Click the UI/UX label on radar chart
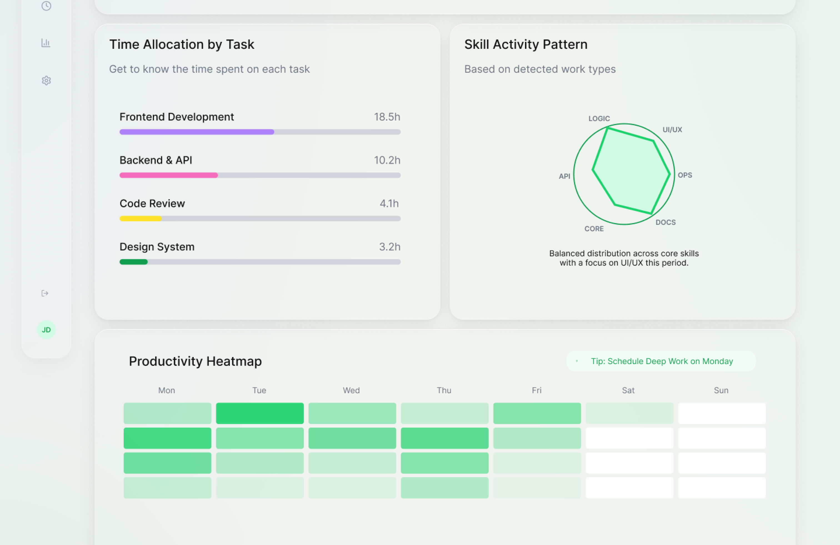 coord(672,130)
